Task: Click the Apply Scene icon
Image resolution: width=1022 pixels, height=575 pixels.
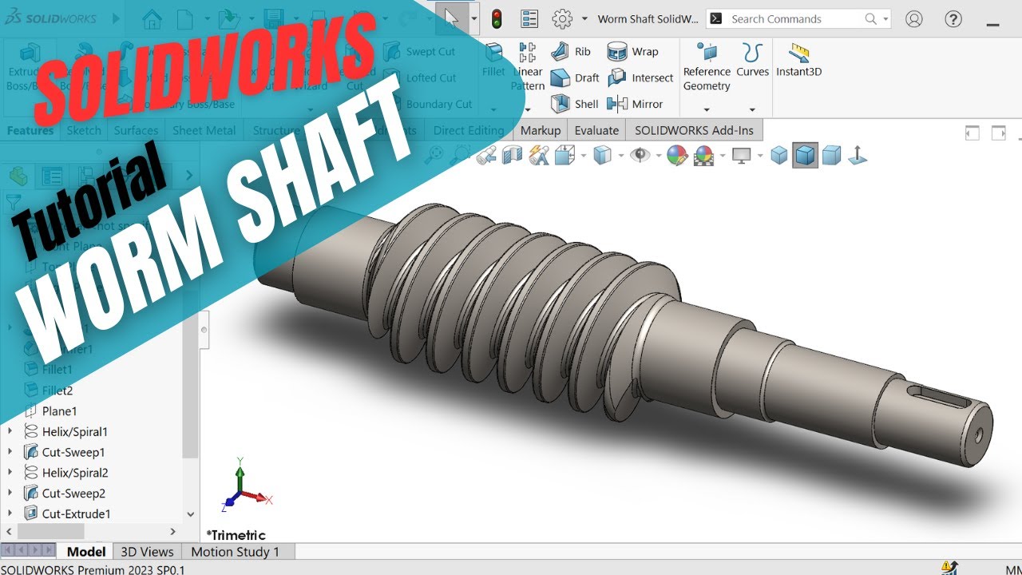Action: point(703,155)
